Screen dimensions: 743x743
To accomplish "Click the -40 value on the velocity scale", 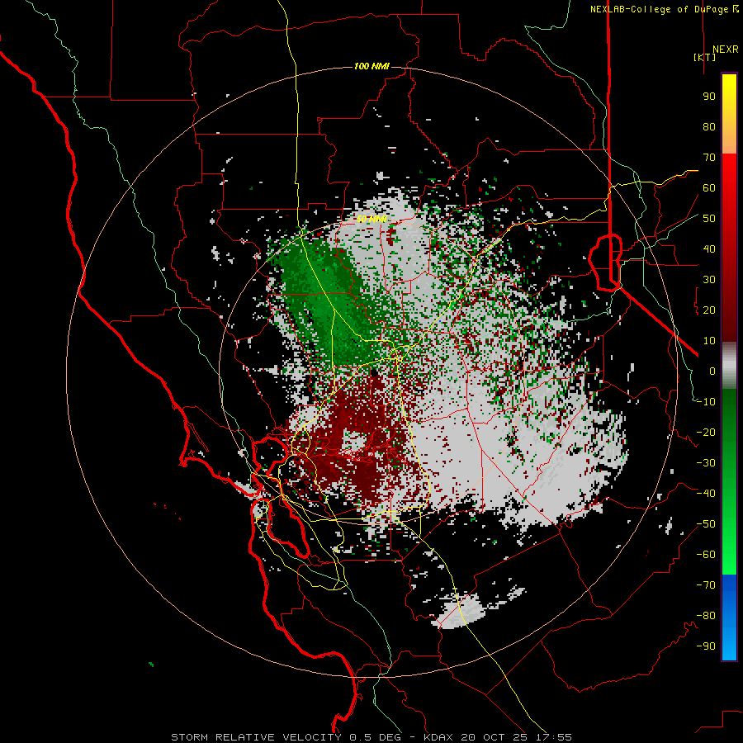I will 706,494.
